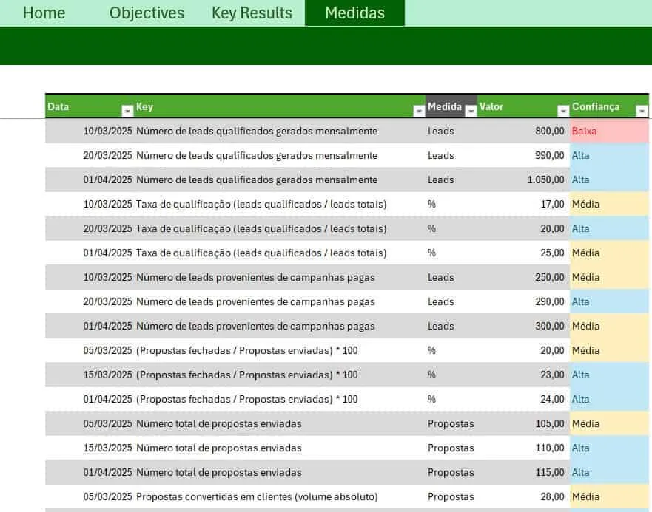Click Medida cell Propostas in 28,00 row
The image size is (652, 512).
[x=451, y=496]
